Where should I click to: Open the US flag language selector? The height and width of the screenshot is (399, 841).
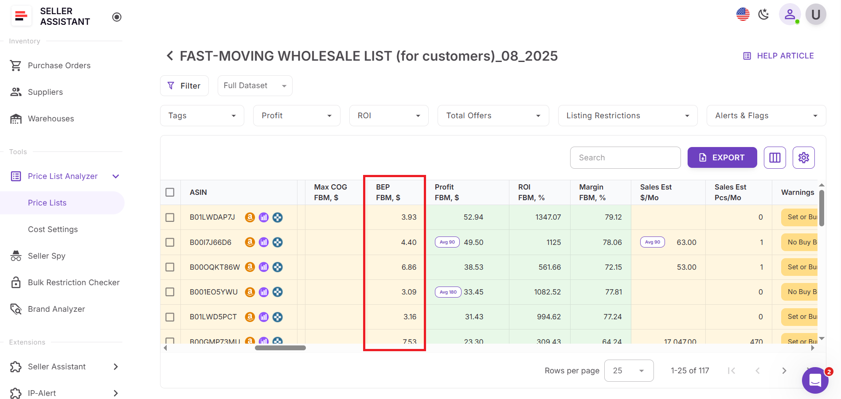743,14
